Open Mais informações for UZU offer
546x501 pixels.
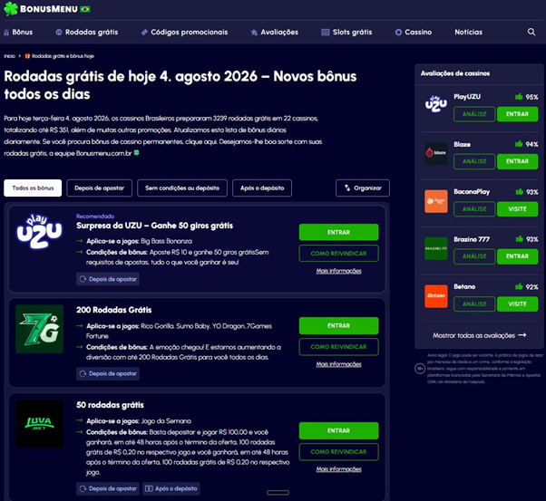tap(338, 271)
